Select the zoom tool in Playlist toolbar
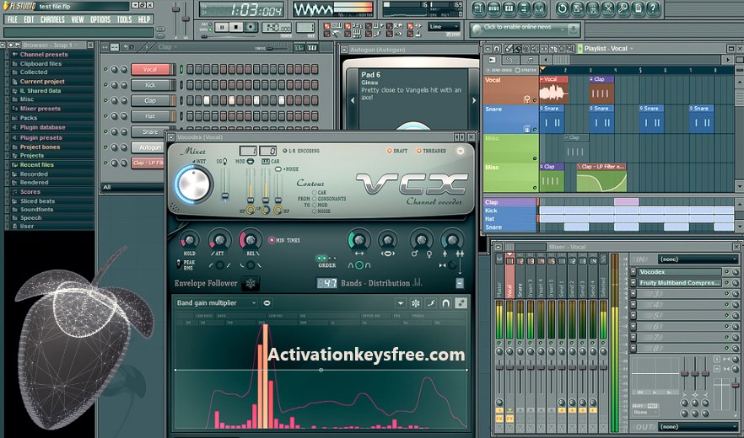The width and height of the screenshot is (744, 438). coord(570,49)
